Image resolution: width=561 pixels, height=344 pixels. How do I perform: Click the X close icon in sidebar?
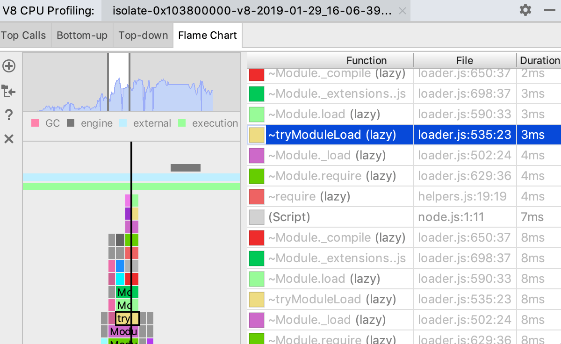(x=9, y=139)
